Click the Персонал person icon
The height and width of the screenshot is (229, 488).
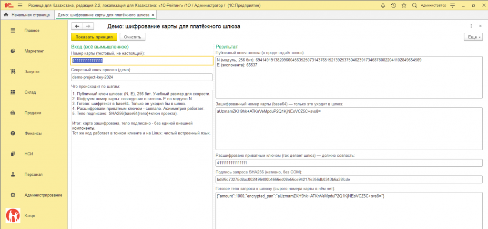[13, 174]
